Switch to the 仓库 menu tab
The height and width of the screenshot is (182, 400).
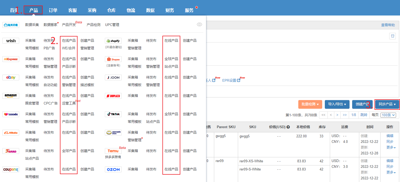(x=111, y=11)
